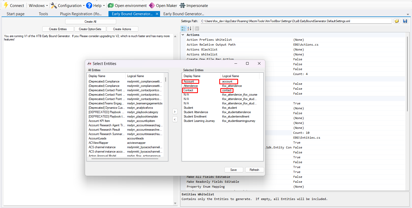Viewport: 412px width, 208px height.
Task: Open the Configuration wrench tool
Action: tap(54, 5)
